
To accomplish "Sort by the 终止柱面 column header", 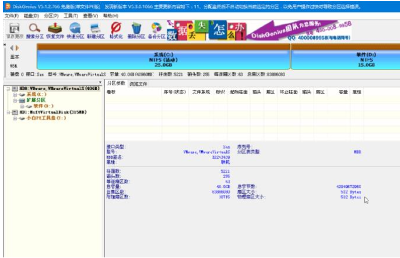I will (x=289, y=92).
